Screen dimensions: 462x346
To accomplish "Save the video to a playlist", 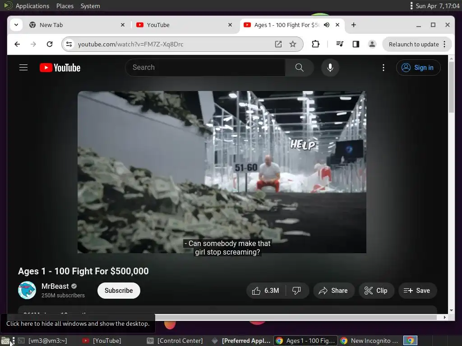I will (x=417, y=291).
